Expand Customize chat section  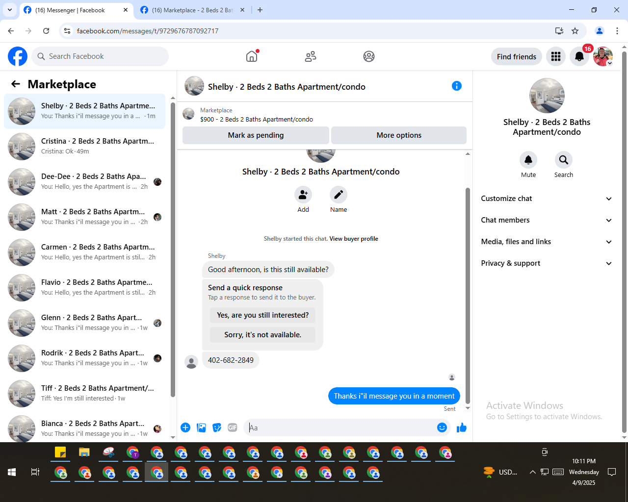tap(547, 199)
